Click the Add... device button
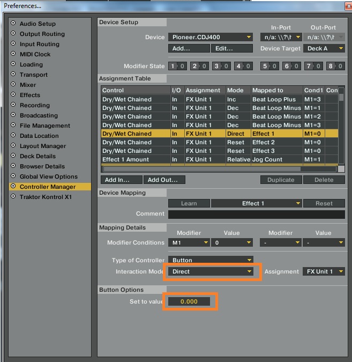The image size is (352, 362). coord(189,48)
